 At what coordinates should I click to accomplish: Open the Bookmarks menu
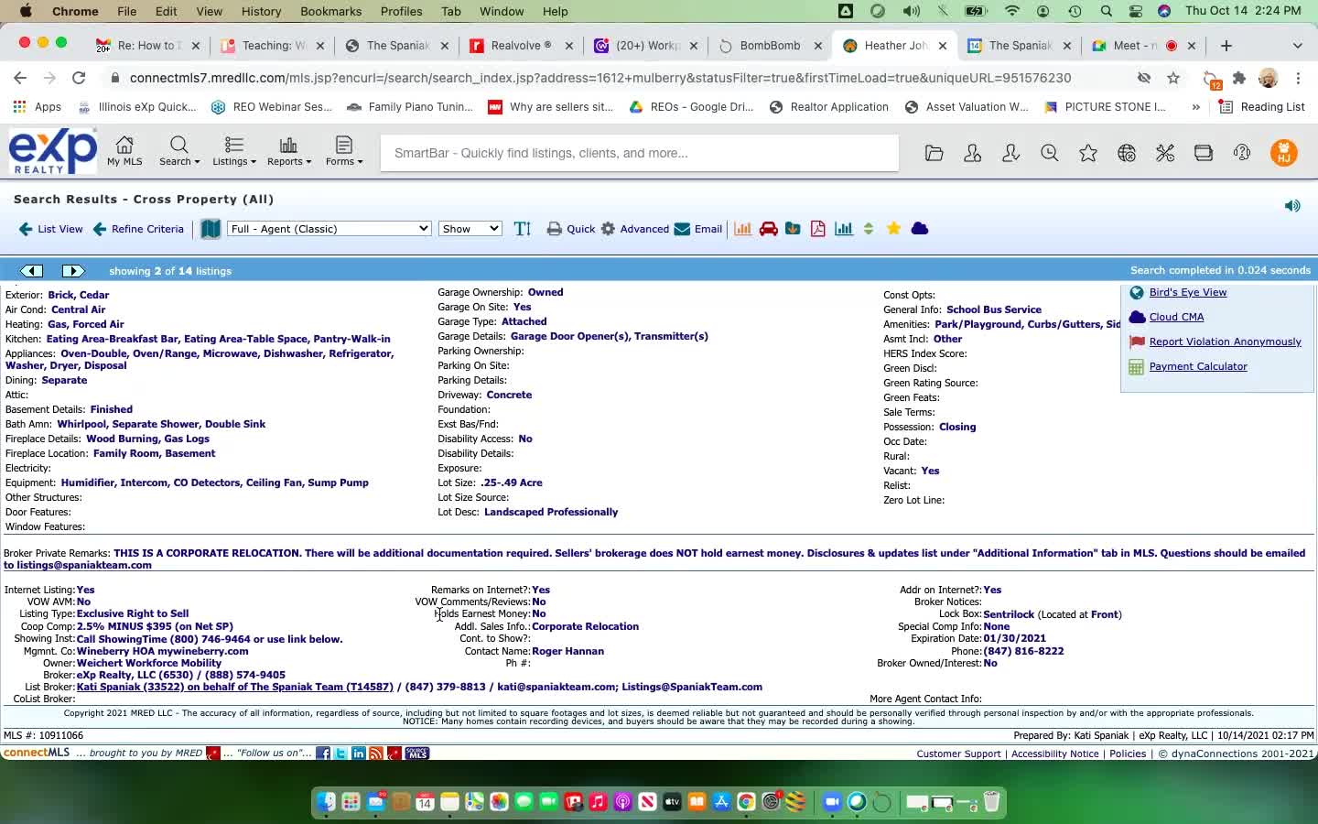pyautogui.click(x=330, y=11)
